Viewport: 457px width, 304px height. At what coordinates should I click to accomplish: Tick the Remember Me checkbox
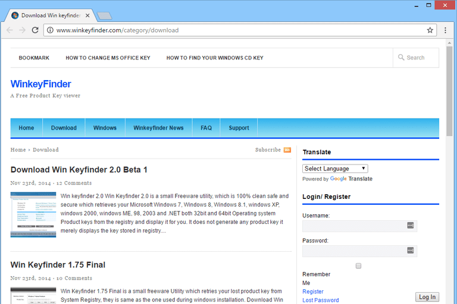click(x=358, y=266)
